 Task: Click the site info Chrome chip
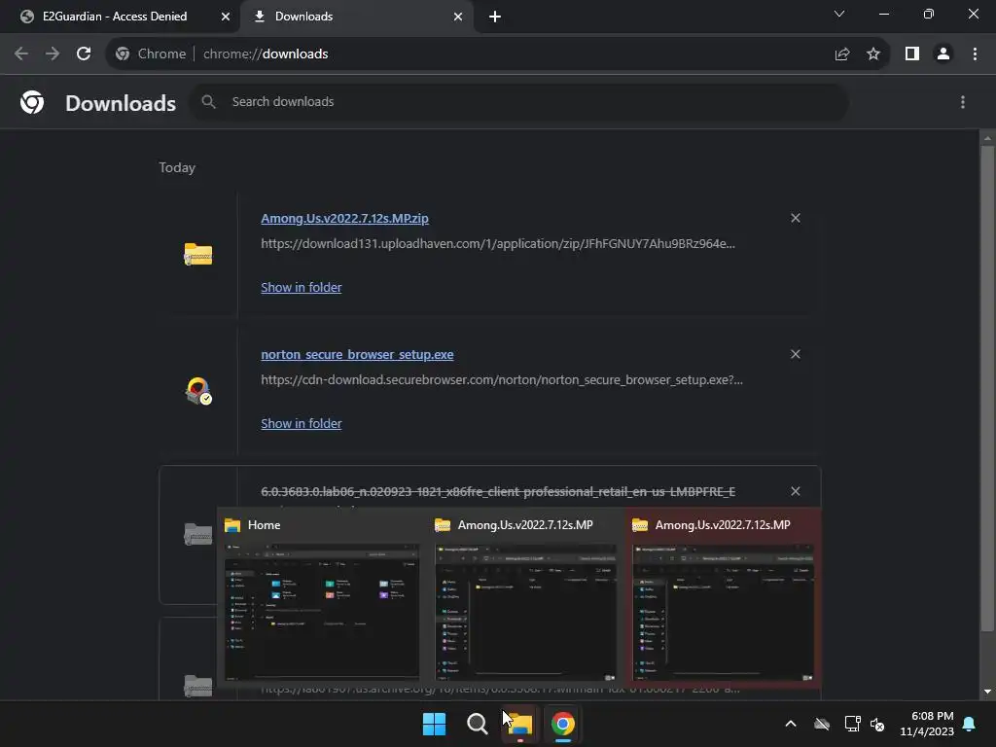click(x=151, y=54)
